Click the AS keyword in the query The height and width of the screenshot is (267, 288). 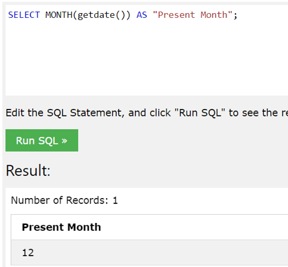coord(142,15)
